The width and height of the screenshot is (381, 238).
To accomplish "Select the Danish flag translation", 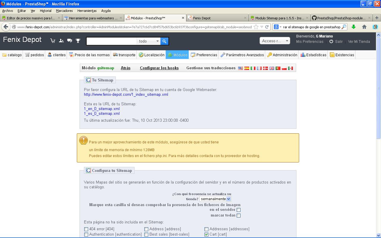I will (x=266, y=68).
